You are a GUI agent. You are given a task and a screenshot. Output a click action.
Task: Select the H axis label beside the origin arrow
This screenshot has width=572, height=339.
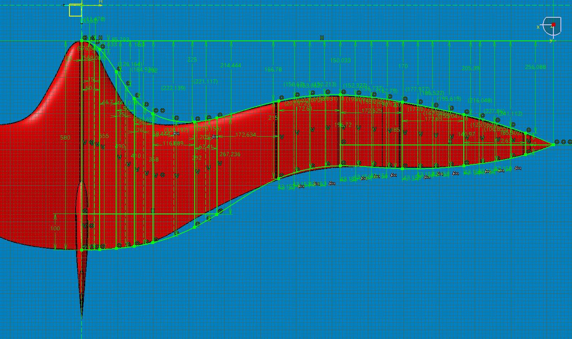pos(100,2)
